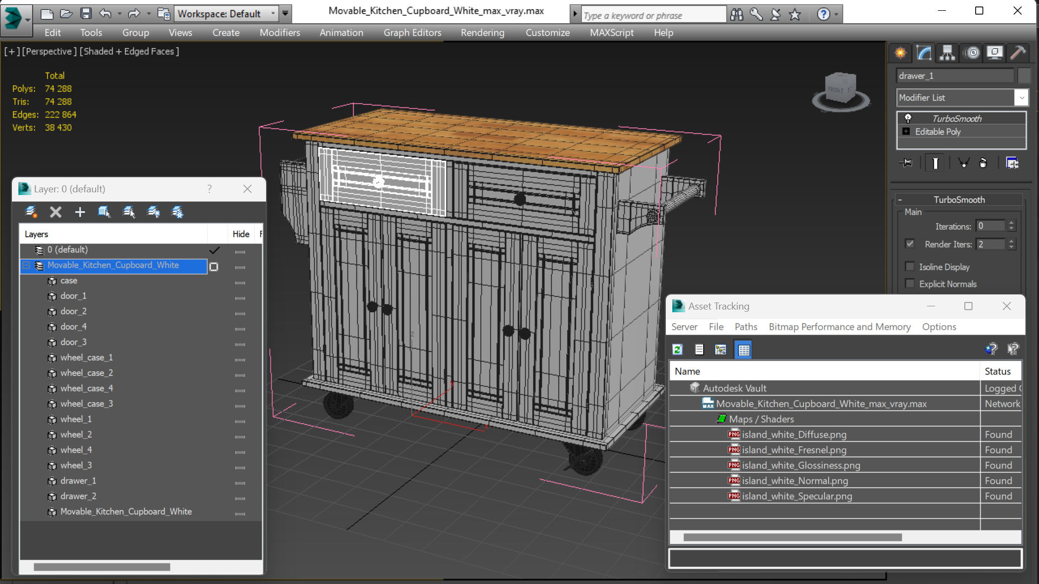Open the Modifiers menu

(x=280, y=32)
